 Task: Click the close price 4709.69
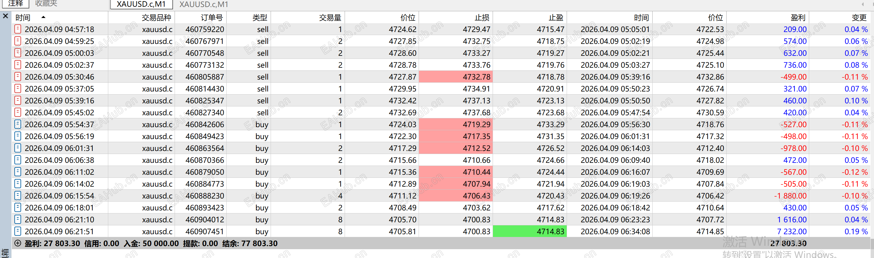point(710,172)
